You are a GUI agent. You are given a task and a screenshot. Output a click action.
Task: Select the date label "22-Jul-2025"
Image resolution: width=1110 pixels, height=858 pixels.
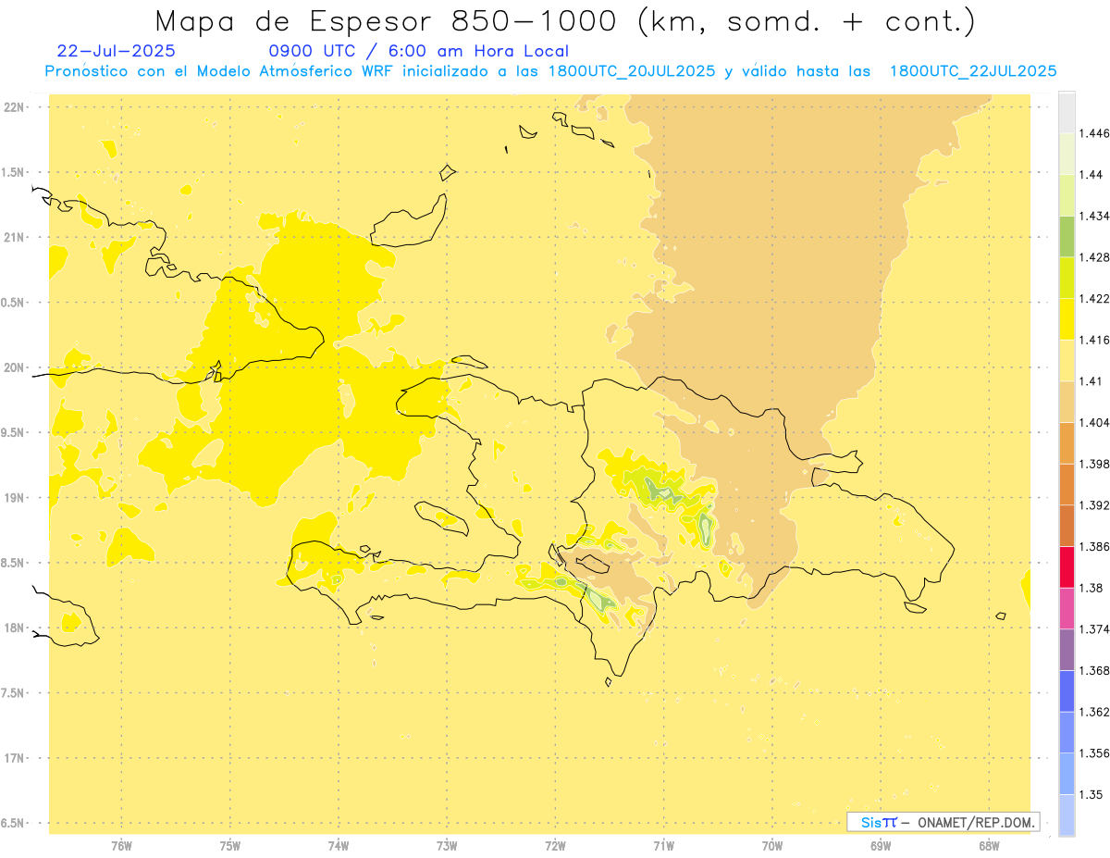[x=116, y=51]
